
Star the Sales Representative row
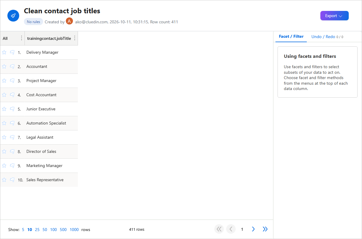pyautogui.click(x=4, y=180)
